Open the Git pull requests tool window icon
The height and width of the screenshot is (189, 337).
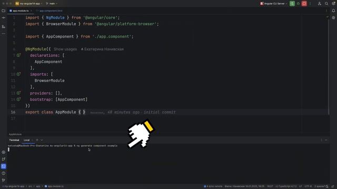4,159
